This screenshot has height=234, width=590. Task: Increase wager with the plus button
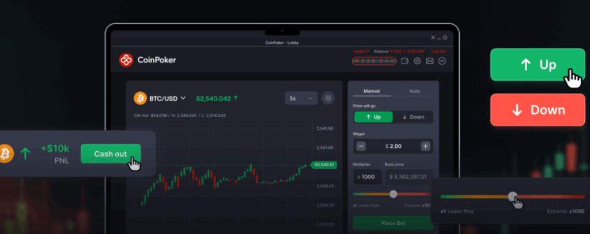coord(426,147)
